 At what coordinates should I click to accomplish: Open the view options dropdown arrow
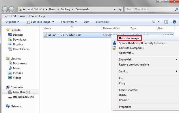click(x=159, y=22)
